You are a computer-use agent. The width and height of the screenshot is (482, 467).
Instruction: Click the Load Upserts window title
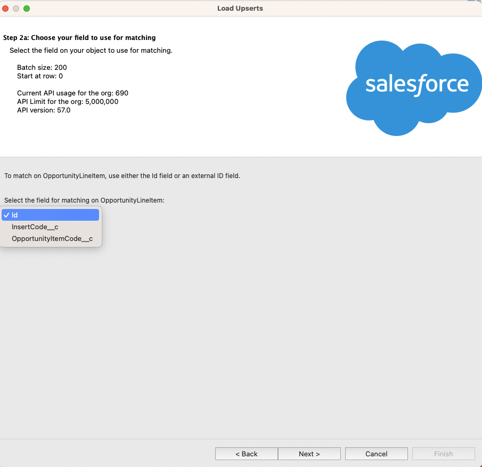click(240, 9)
